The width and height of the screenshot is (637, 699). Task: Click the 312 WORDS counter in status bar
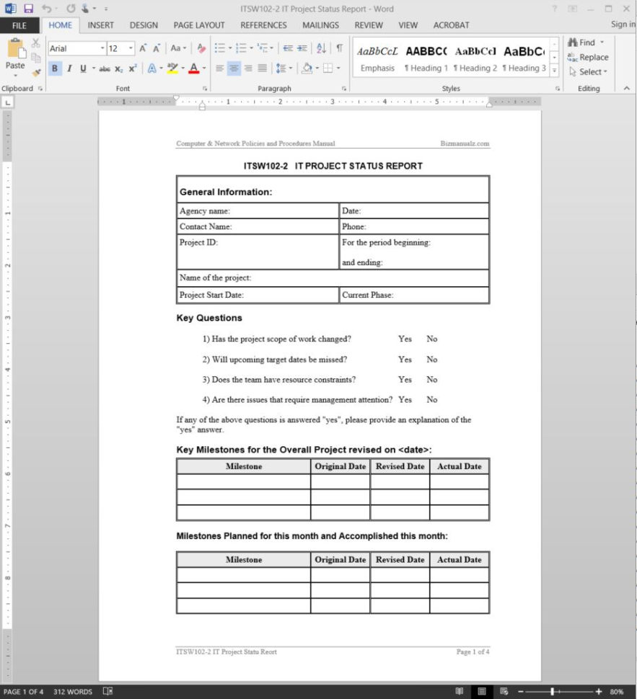(x=74, y=692)
